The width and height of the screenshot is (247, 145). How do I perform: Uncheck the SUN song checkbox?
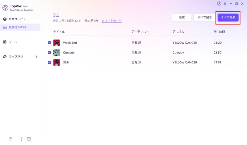click(x=49, y=62)
